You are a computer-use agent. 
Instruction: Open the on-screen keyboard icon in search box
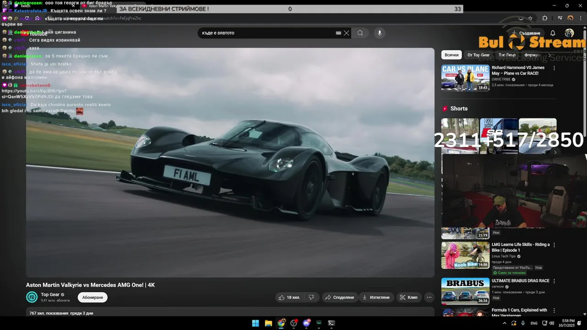click(x=338, y=33)
